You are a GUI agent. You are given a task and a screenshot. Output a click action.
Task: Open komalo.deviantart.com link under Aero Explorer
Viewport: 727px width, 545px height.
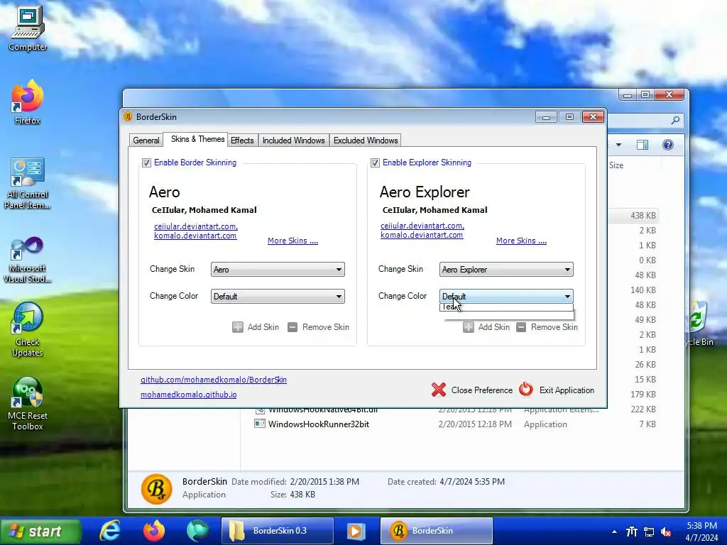coord(422,235)
